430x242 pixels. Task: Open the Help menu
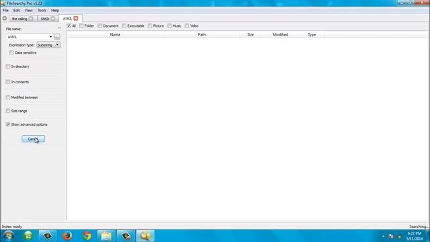55,10
